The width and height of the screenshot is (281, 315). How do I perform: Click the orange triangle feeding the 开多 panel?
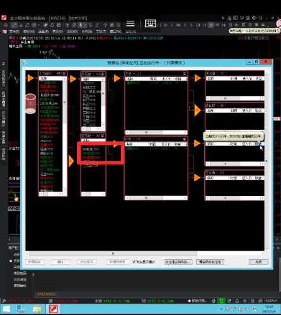(117, 78)
